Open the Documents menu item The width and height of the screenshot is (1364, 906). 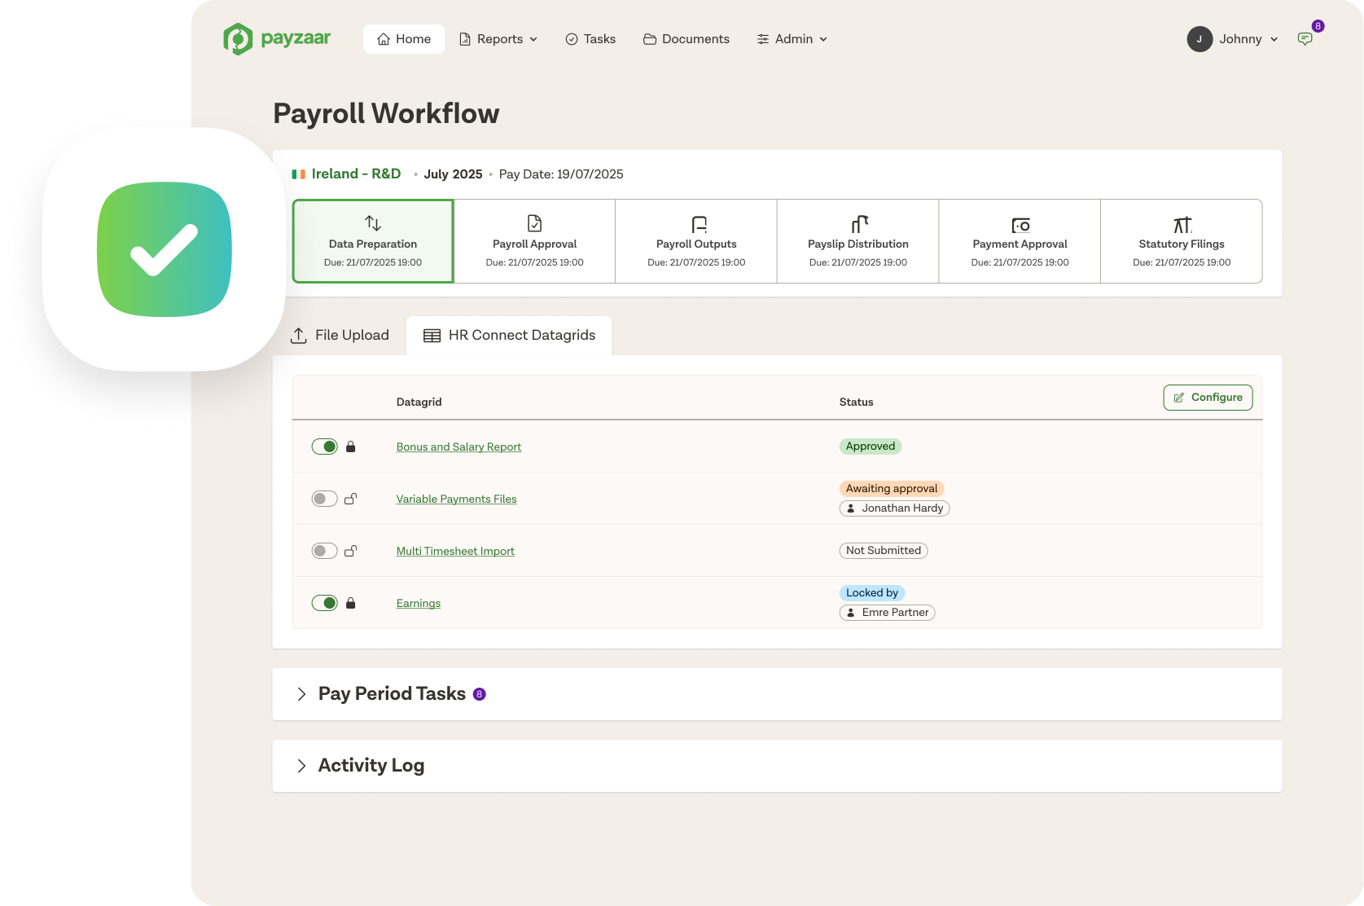(x=686, y=39)
